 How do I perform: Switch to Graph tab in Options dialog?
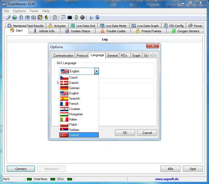coord(136,56)
